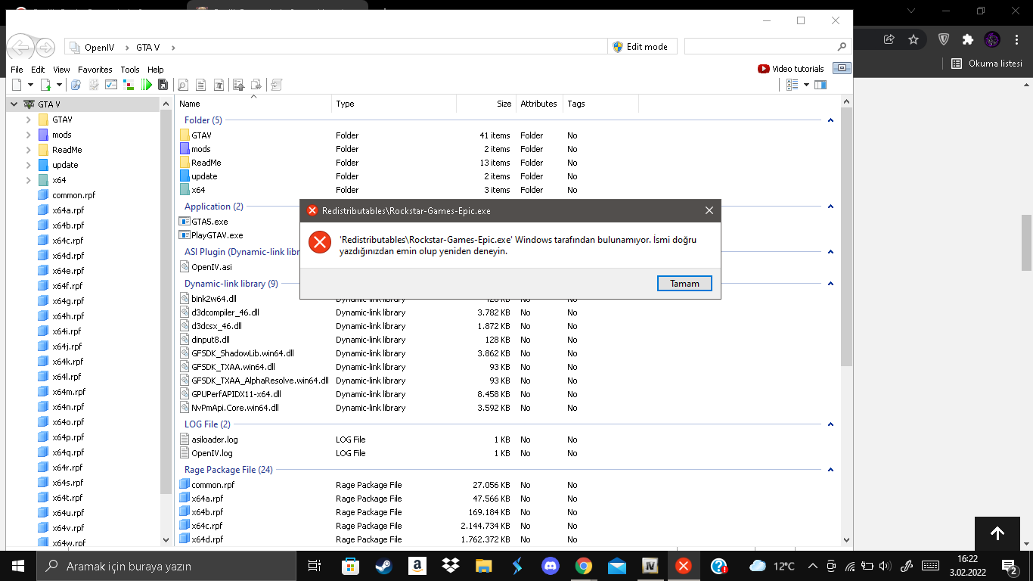
Task: Click the small window icon beside Video tutorials
Action: pos(842,68)
